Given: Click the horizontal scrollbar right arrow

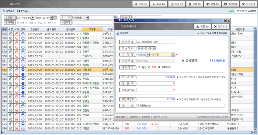Looking at the screenshot, I should point(252,132).
